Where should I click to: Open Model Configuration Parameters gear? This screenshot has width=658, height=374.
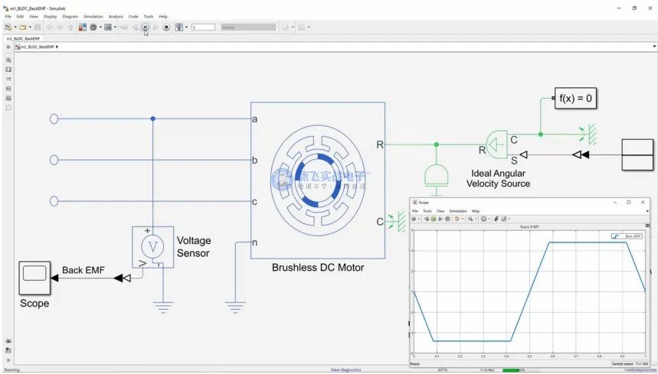[93, 28]
